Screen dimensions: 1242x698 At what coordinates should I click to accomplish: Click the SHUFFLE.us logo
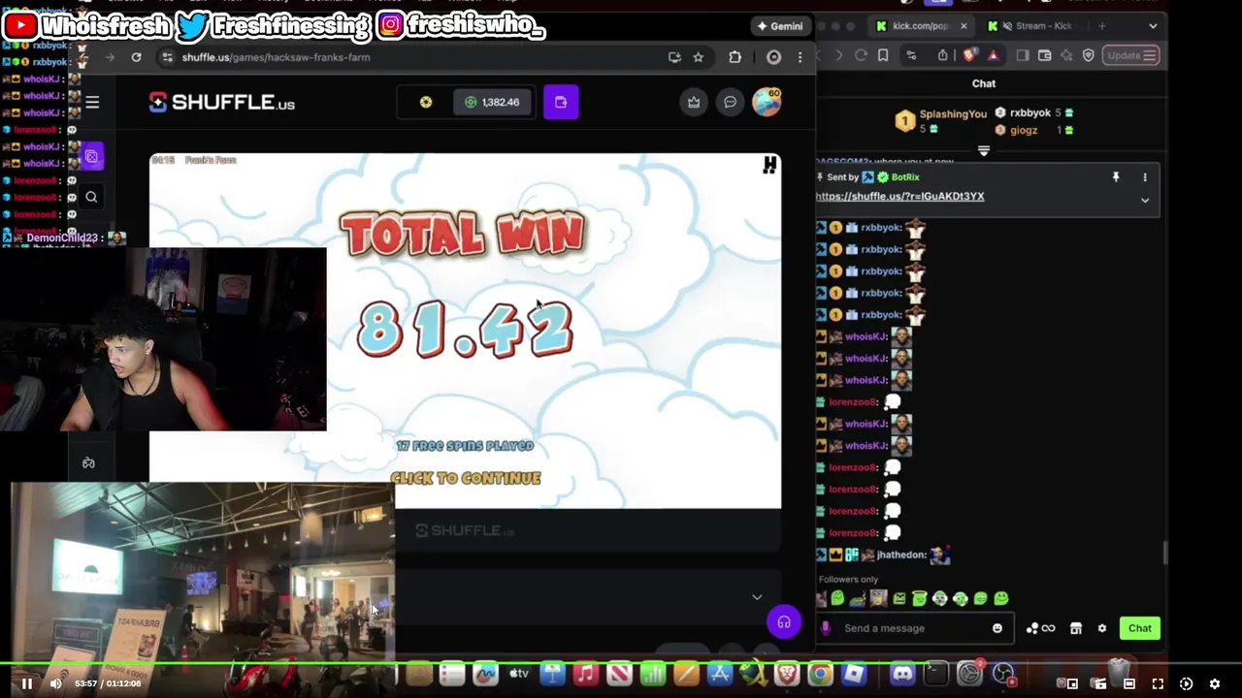pos(222,103)
